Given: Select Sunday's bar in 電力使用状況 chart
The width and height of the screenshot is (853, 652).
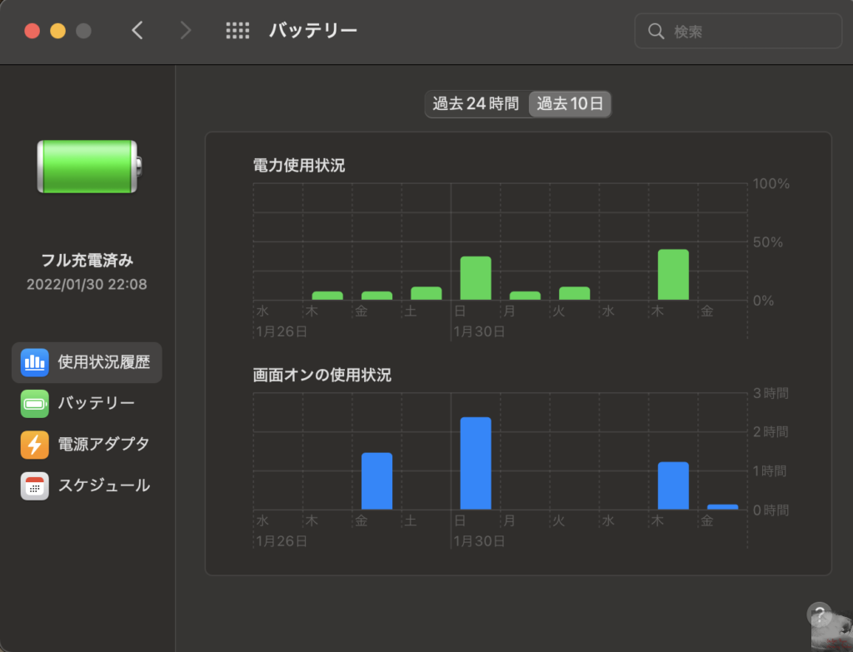Looking at the screenshot, I should [x=475, y=279].
